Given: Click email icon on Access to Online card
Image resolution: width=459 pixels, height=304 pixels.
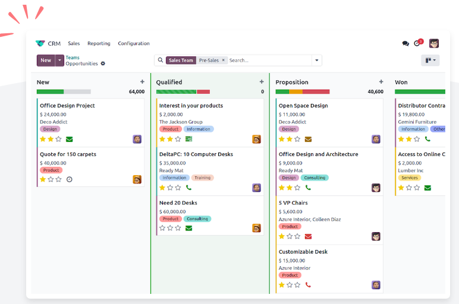Looking at the screenshot, I should pyautogui.click(x=427, y=188).
